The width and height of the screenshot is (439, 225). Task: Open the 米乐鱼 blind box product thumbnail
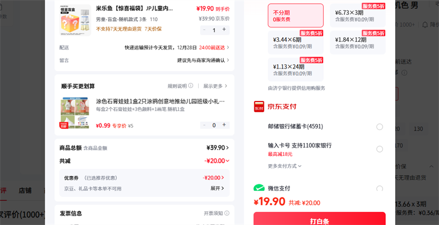click(76, 20)
